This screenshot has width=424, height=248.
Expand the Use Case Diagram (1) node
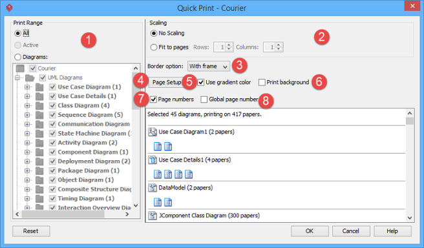(x=27, y=87)
